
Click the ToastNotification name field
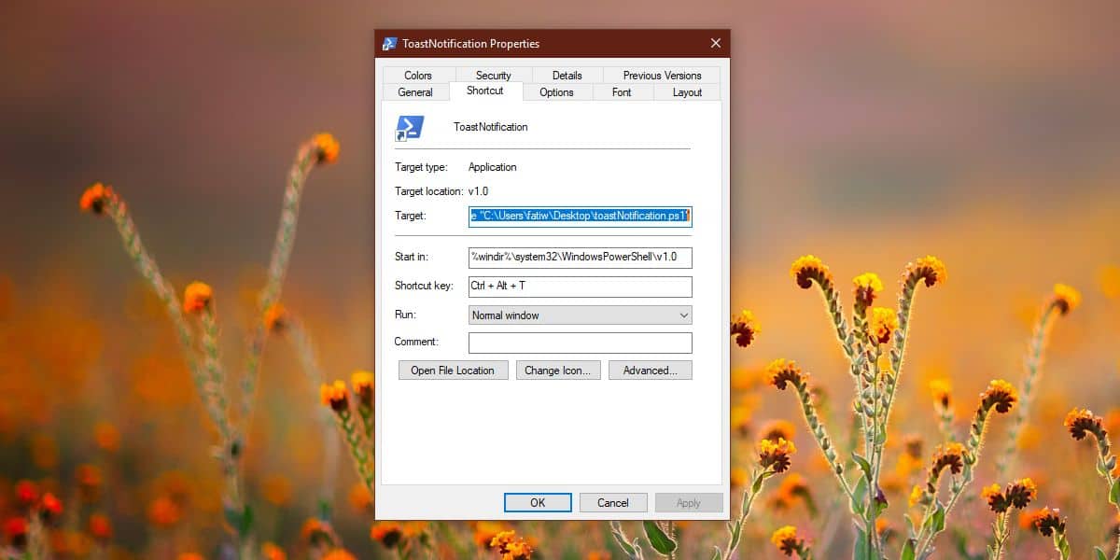491,127
